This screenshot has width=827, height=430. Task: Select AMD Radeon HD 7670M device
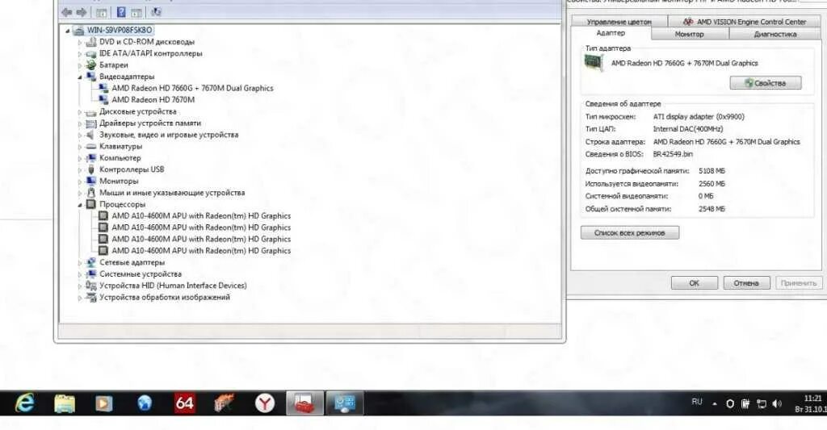click(153, 100)
